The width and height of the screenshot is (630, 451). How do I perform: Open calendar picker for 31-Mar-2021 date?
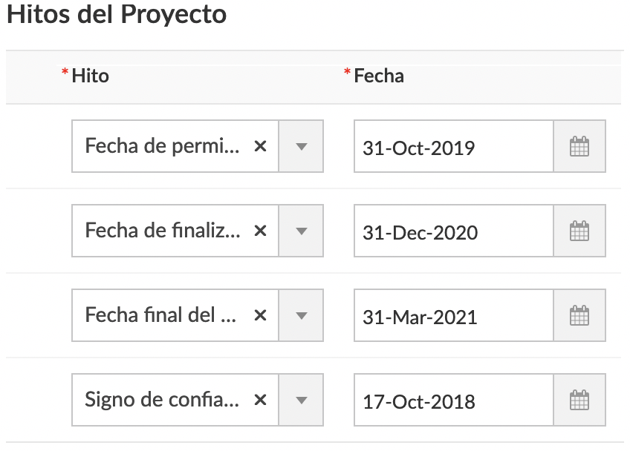coord(579,316)
